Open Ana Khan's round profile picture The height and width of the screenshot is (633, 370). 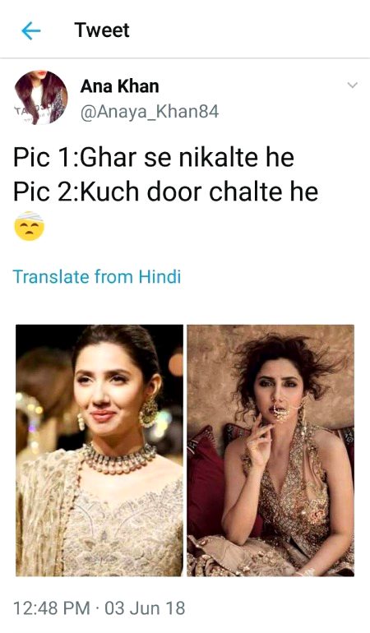tap(41, 97)
